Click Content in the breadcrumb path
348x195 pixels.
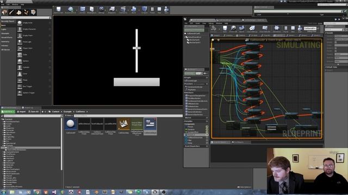coord(55,112)
